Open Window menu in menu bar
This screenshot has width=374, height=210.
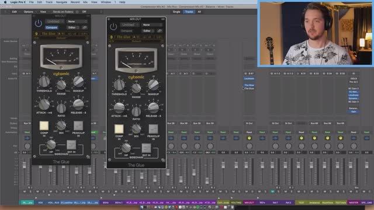click(106, 2)
